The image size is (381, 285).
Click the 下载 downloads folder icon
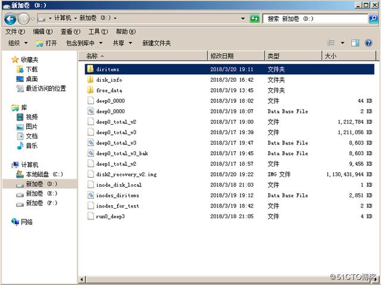coord(20,69)
